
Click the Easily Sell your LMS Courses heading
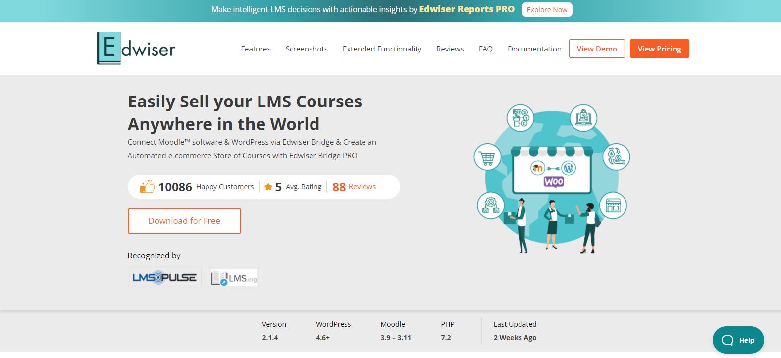pyautogui.click(x=245, y=113)
